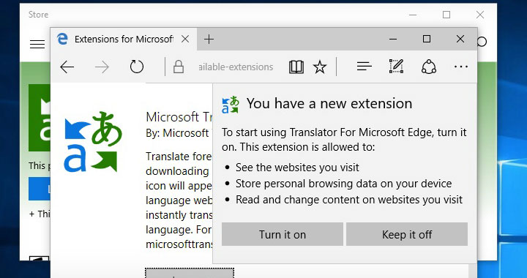This screenshot has width=527, height=278.
Task: Add page to favorites star
Action: coord(320,67)
